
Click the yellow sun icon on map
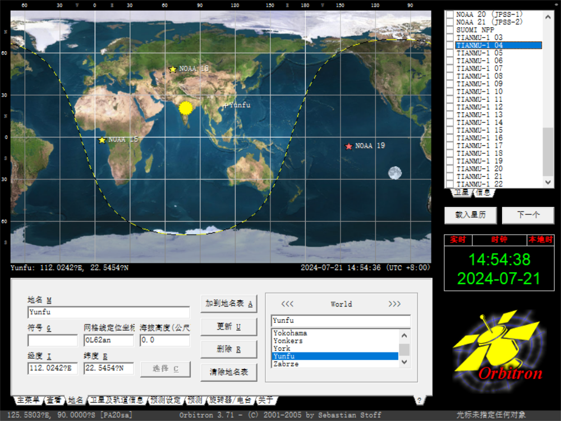[x=186, y=108]
